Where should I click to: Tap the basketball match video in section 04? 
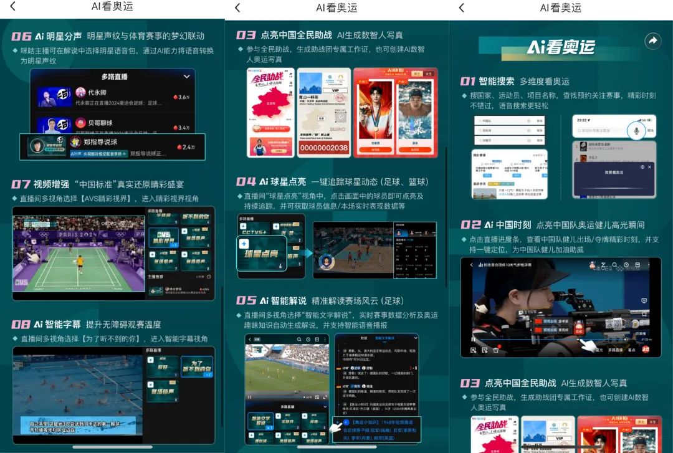[353, 250]
